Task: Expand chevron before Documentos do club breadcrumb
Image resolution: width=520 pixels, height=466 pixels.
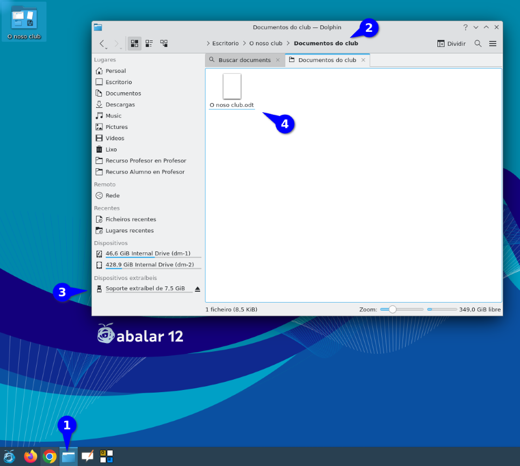Action: [x=288, y=44]
